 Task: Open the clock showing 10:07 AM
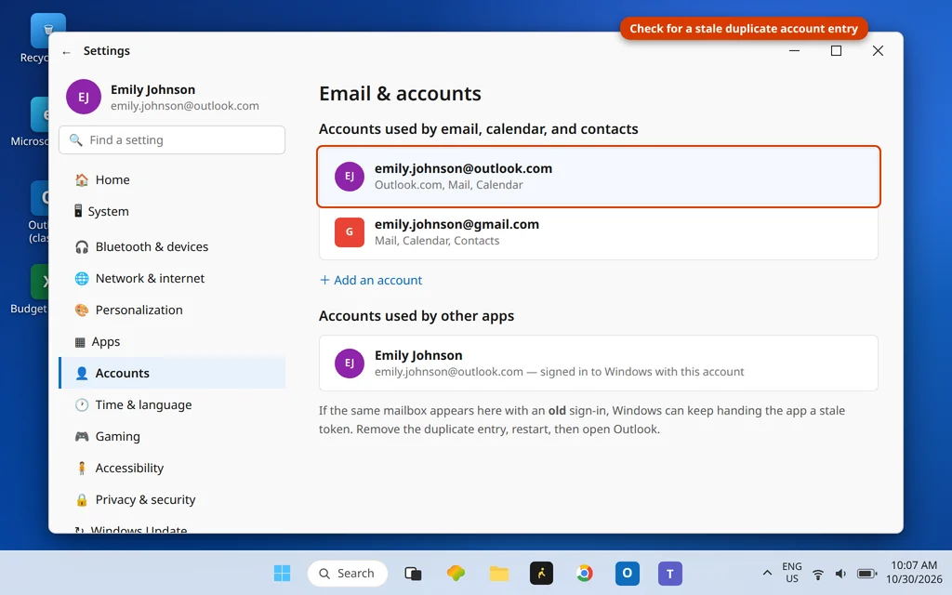tap(914, 573)
